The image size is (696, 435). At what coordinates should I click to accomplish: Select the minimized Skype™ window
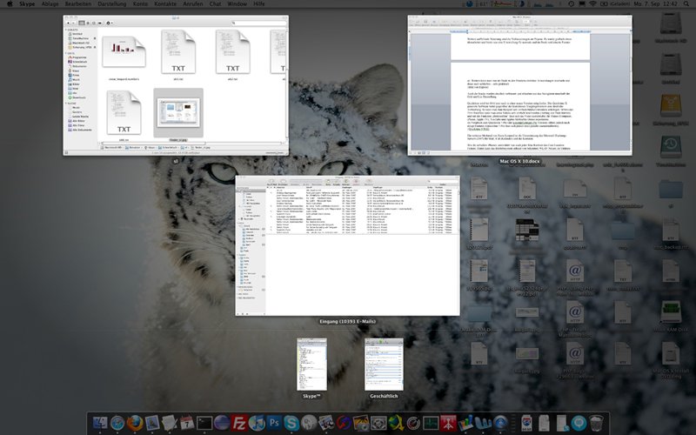pos(311,365)
